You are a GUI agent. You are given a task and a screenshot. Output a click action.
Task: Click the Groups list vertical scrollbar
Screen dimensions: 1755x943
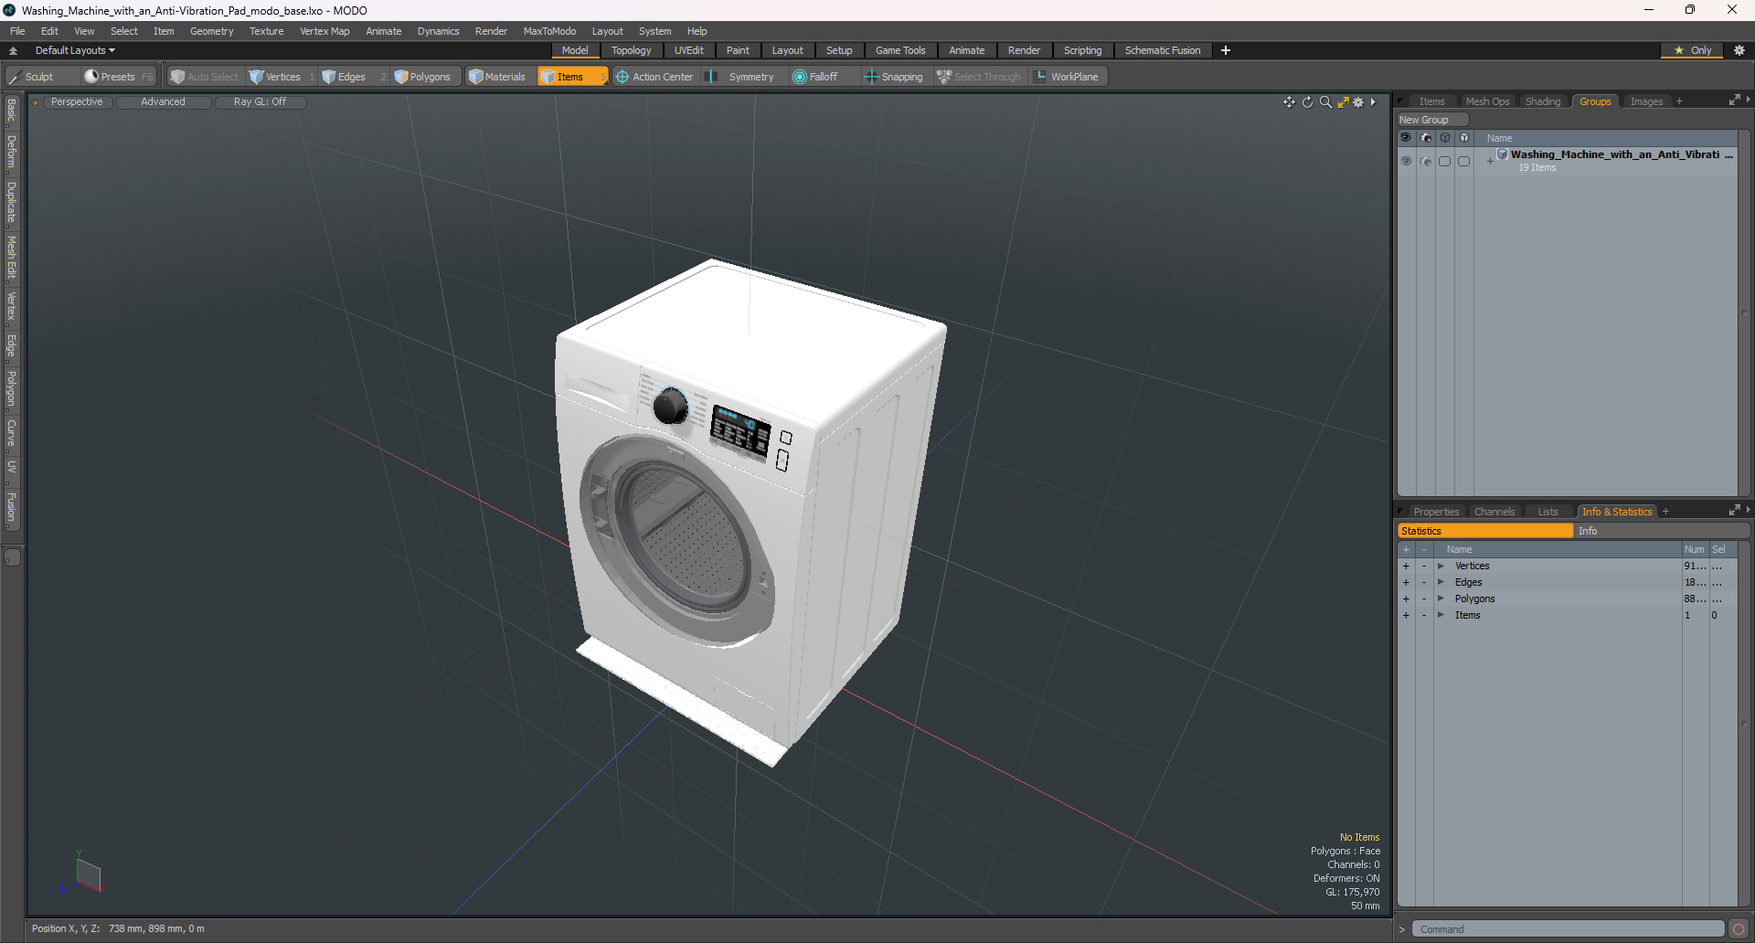tap(1744, 313)
